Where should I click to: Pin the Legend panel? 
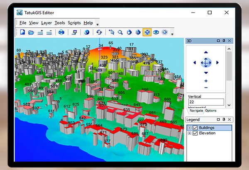pyautogui.click(x=224, y=119)
